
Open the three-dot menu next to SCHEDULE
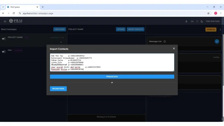220,29
